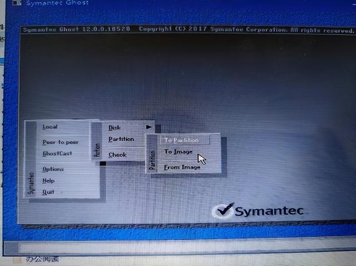356x266 pixels.
Task: Open the Local menu item
Action: (x=50, y=127)
